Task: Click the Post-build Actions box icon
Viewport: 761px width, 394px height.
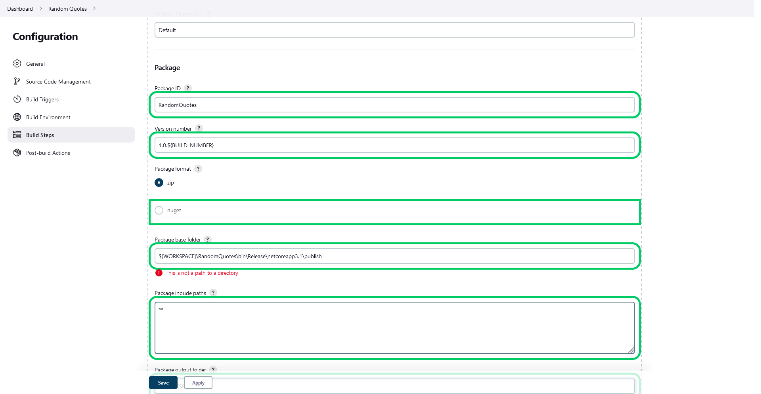Action: 17,153
